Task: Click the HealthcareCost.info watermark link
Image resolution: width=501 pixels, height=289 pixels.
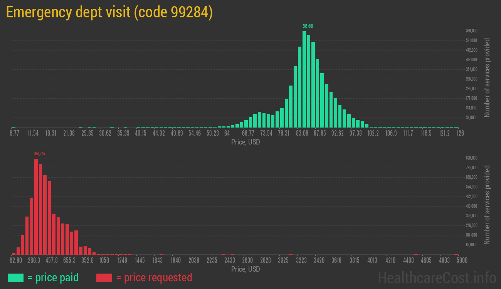Action: 437,277
